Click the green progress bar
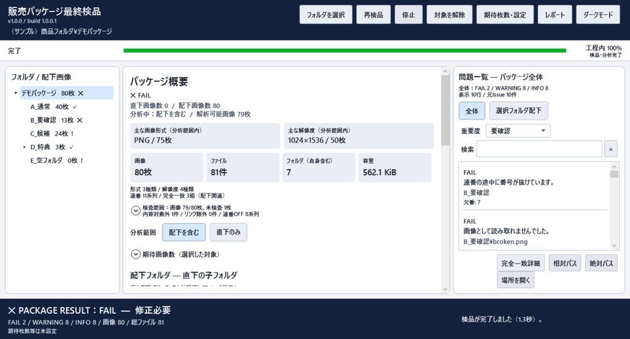The height and width of the screenshot is (339, 630). point(345,50)
